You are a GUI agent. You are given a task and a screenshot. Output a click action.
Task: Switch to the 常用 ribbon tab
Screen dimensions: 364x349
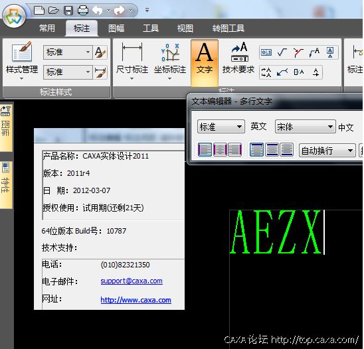[x=47, y=29]
